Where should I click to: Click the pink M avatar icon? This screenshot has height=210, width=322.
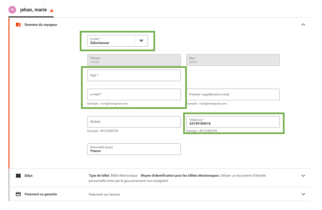coord(12,10)
